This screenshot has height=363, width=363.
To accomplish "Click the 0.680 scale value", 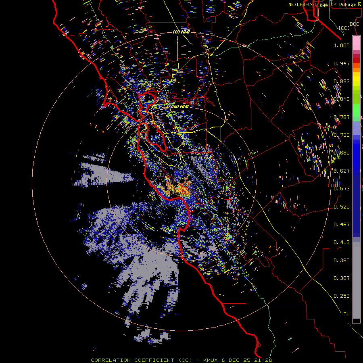I will [342, 153].
